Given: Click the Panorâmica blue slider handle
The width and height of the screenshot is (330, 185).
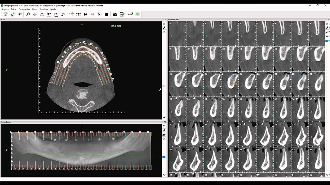Looking at the screenshot, I should [x=164, y=157].
